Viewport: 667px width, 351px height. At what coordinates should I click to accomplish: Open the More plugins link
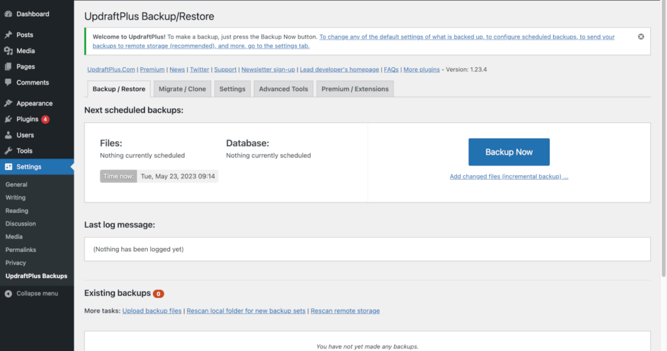(x=421, y=69)
